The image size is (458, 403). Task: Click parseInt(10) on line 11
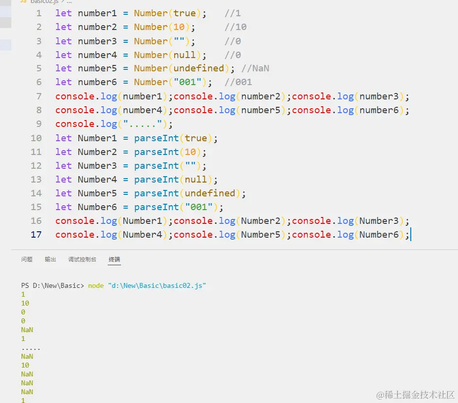pyautogui.click(x=167, y=152)
